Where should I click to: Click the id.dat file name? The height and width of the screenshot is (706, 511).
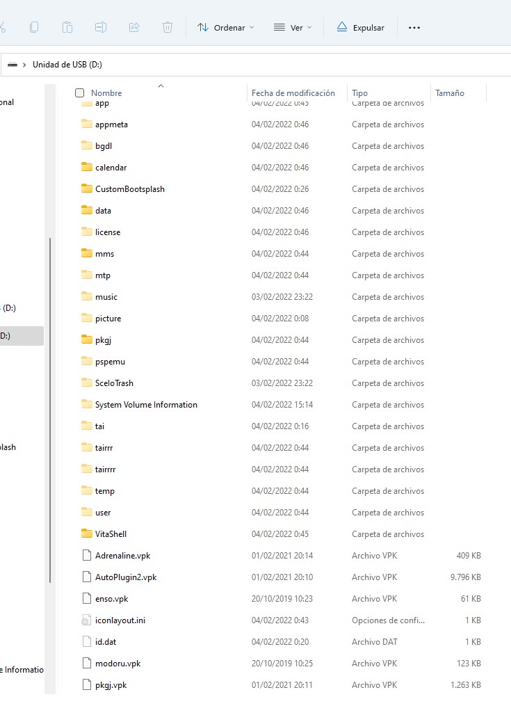[x=106, y=641]
